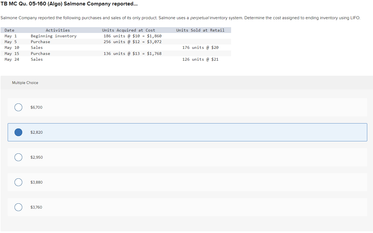Select the $6,700 radio button

click(x=18, y=107)
